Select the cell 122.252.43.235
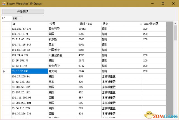The image size is (179, 120). (30, 29)
